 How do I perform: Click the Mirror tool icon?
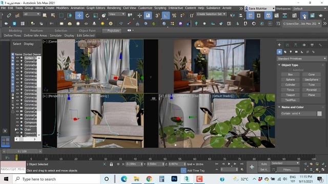pyautogui.click(x=232, y=15)
